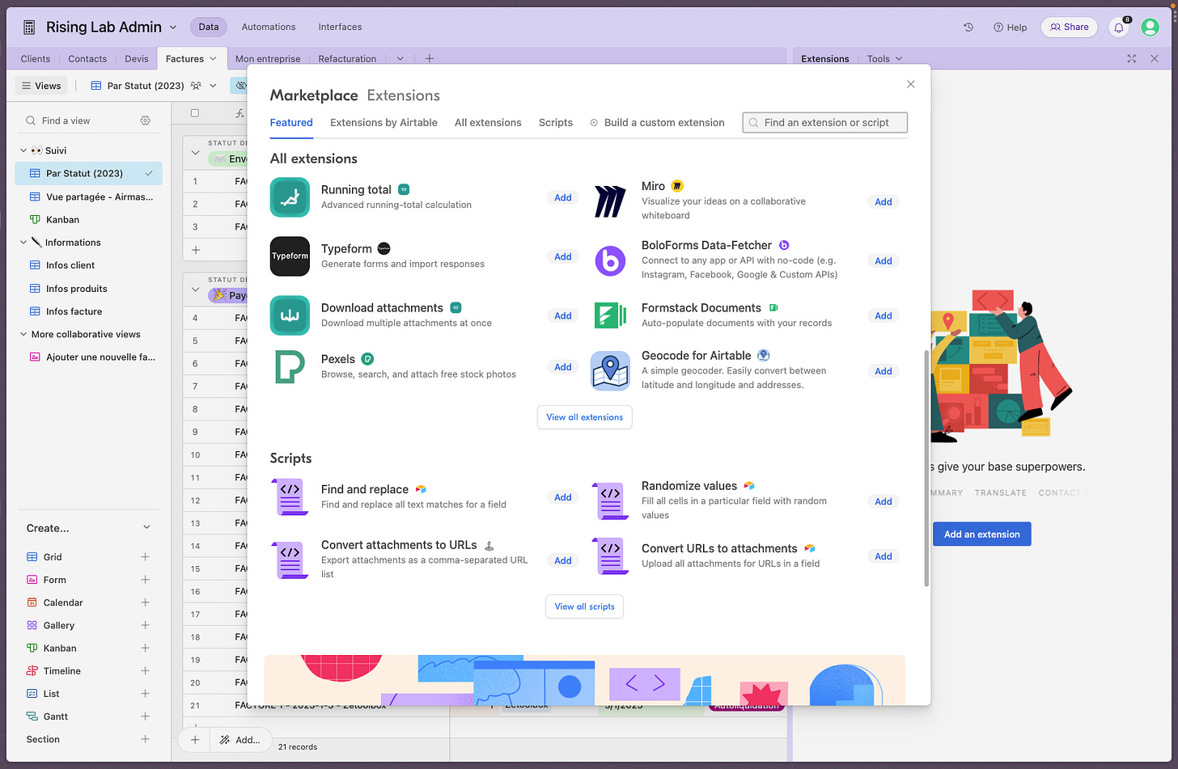Click the Geocode for Airtable map icon

(x=610, y=371)
